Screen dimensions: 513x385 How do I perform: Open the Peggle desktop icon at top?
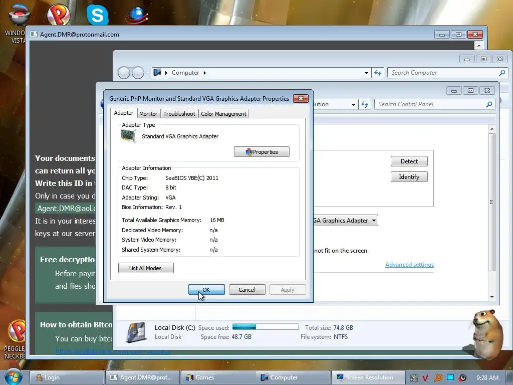(59, 15)
